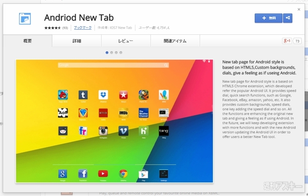Click the Plants vs Zombies icon
308x196 pixels.
[x=144, y=95]
